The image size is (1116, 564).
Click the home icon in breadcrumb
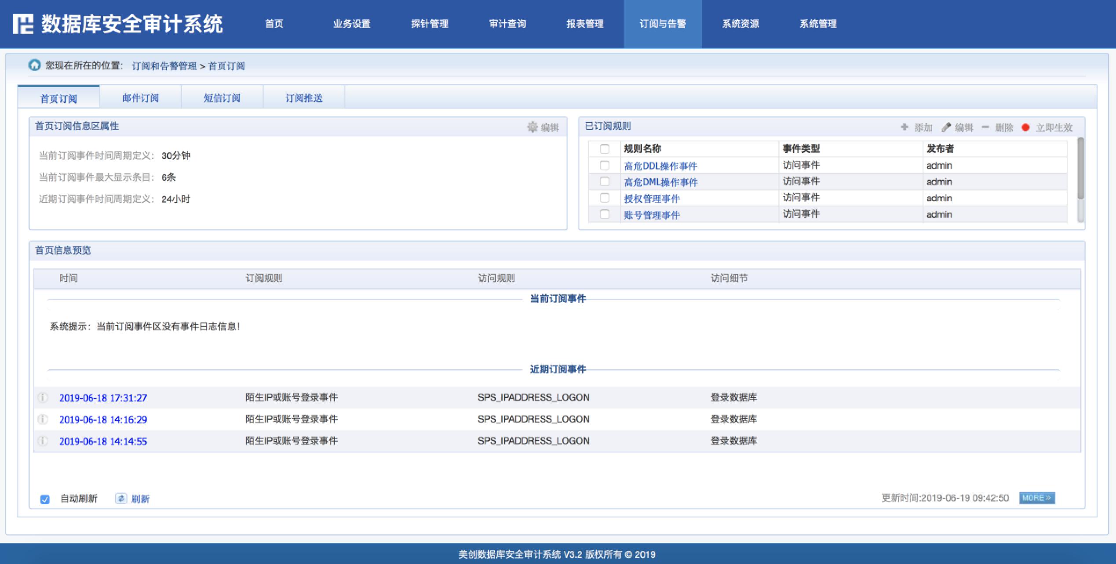(x=34, y=65)
